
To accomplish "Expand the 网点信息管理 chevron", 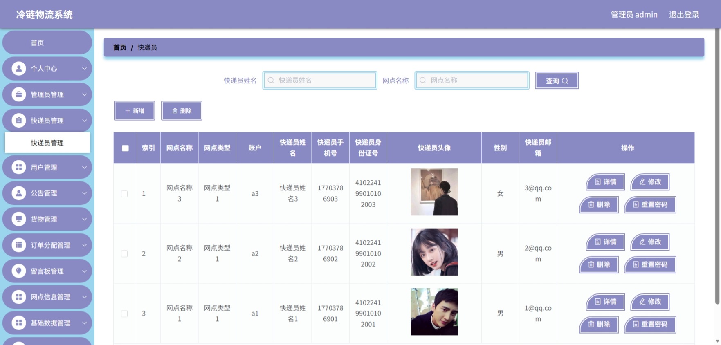I will point(84,297).
